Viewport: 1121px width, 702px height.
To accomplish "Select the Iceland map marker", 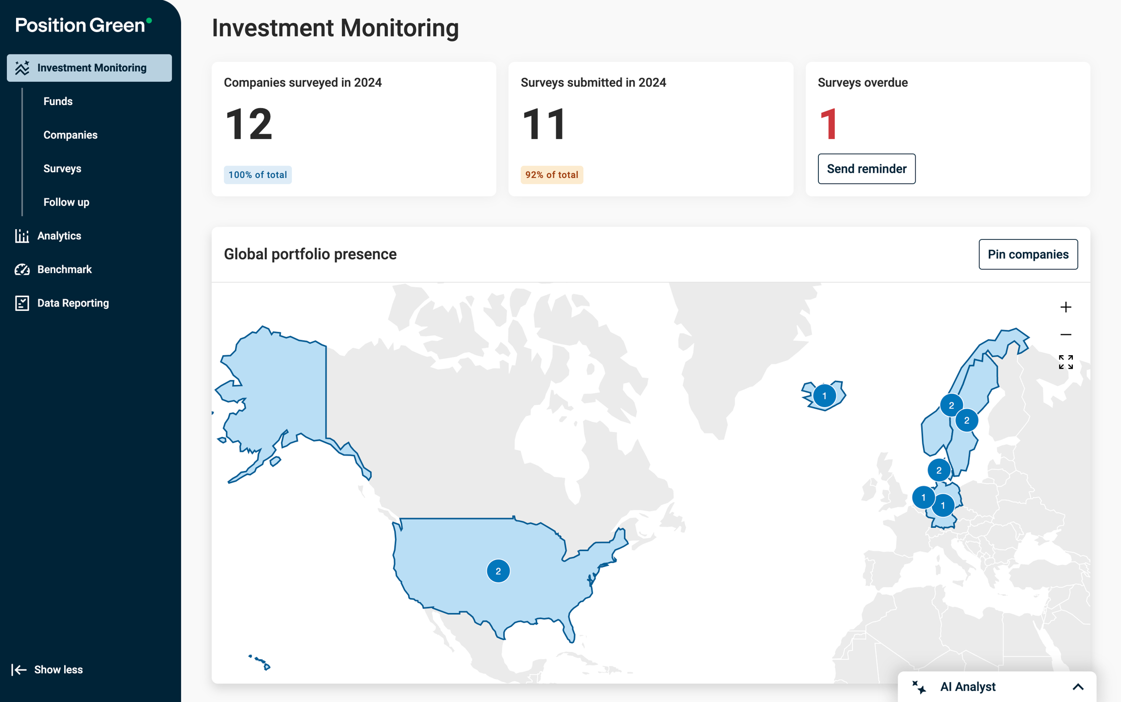I will [824, 396].
